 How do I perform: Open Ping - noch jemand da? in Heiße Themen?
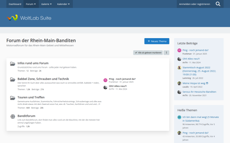[195, 133]
